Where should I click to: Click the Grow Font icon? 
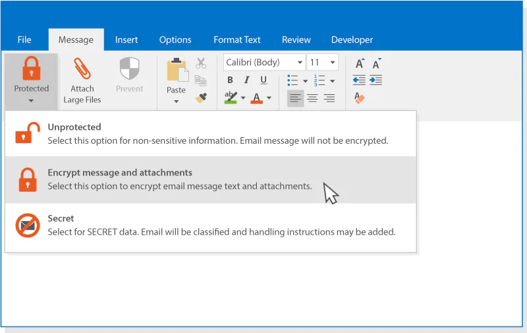click(360, 63)
